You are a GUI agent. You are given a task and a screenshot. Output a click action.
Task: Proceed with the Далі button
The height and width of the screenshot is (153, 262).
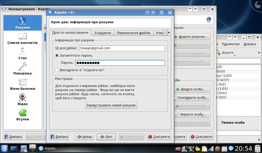[106, 137]
